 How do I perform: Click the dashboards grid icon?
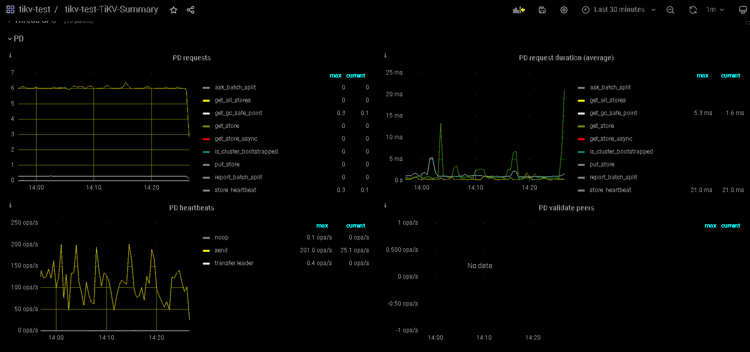[10, 9]
